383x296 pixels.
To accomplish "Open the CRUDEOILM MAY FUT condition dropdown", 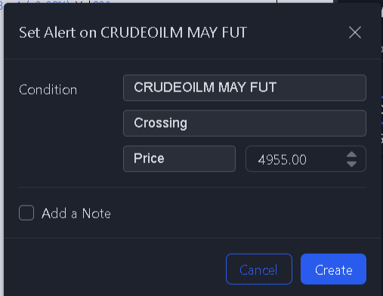I will tap(245, 88).
